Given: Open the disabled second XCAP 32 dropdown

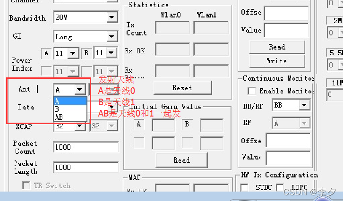Looking at the screenshot, I should point(111,126).
